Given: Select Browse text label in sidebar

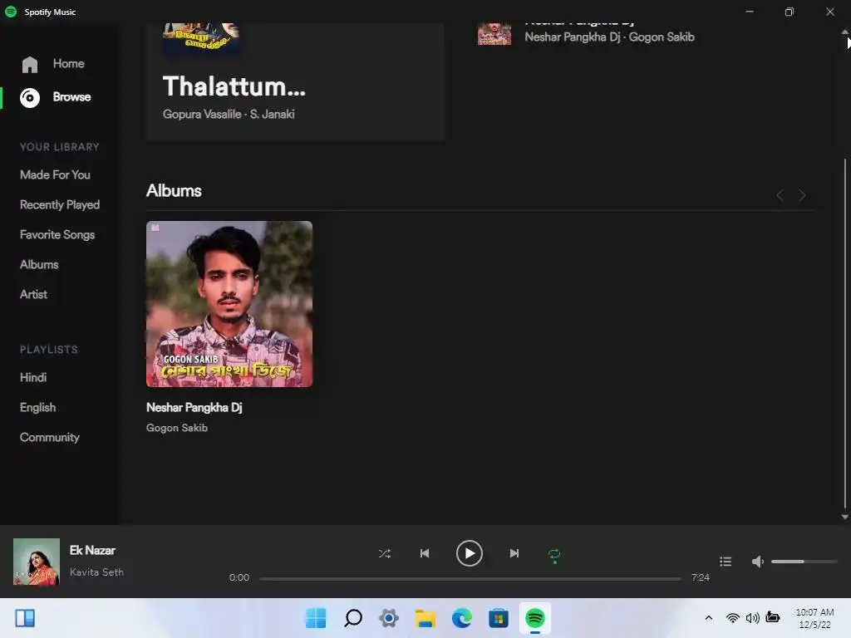Looking at the screenshot, I should [x=71, y=97].
